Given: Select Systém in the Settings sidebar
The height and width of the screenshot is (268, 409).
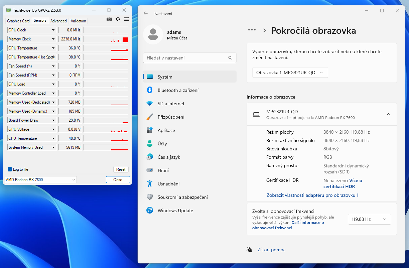Looking at the screenshot, I should coord(190,77).
